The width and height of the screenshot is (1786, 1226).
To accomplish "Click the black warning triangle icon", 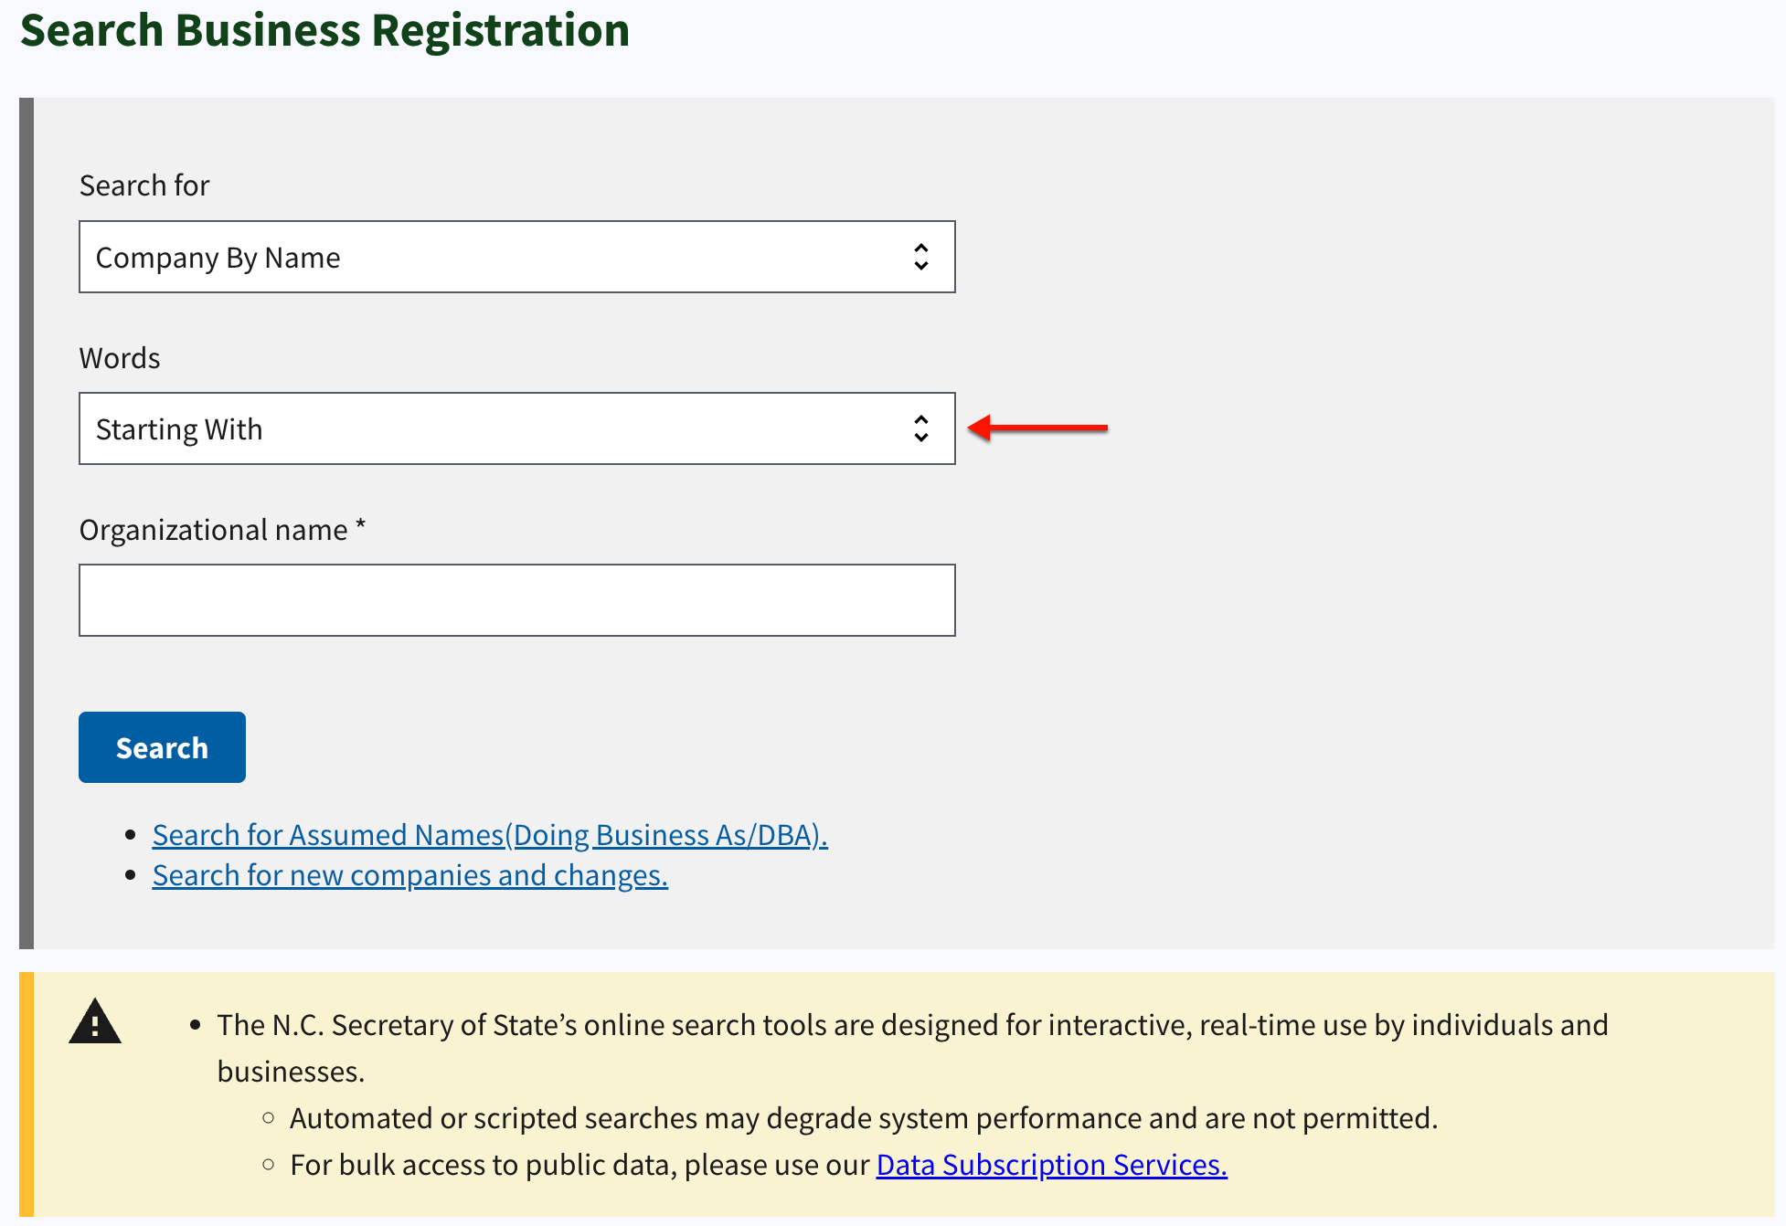I will [x=95, y=1021].
